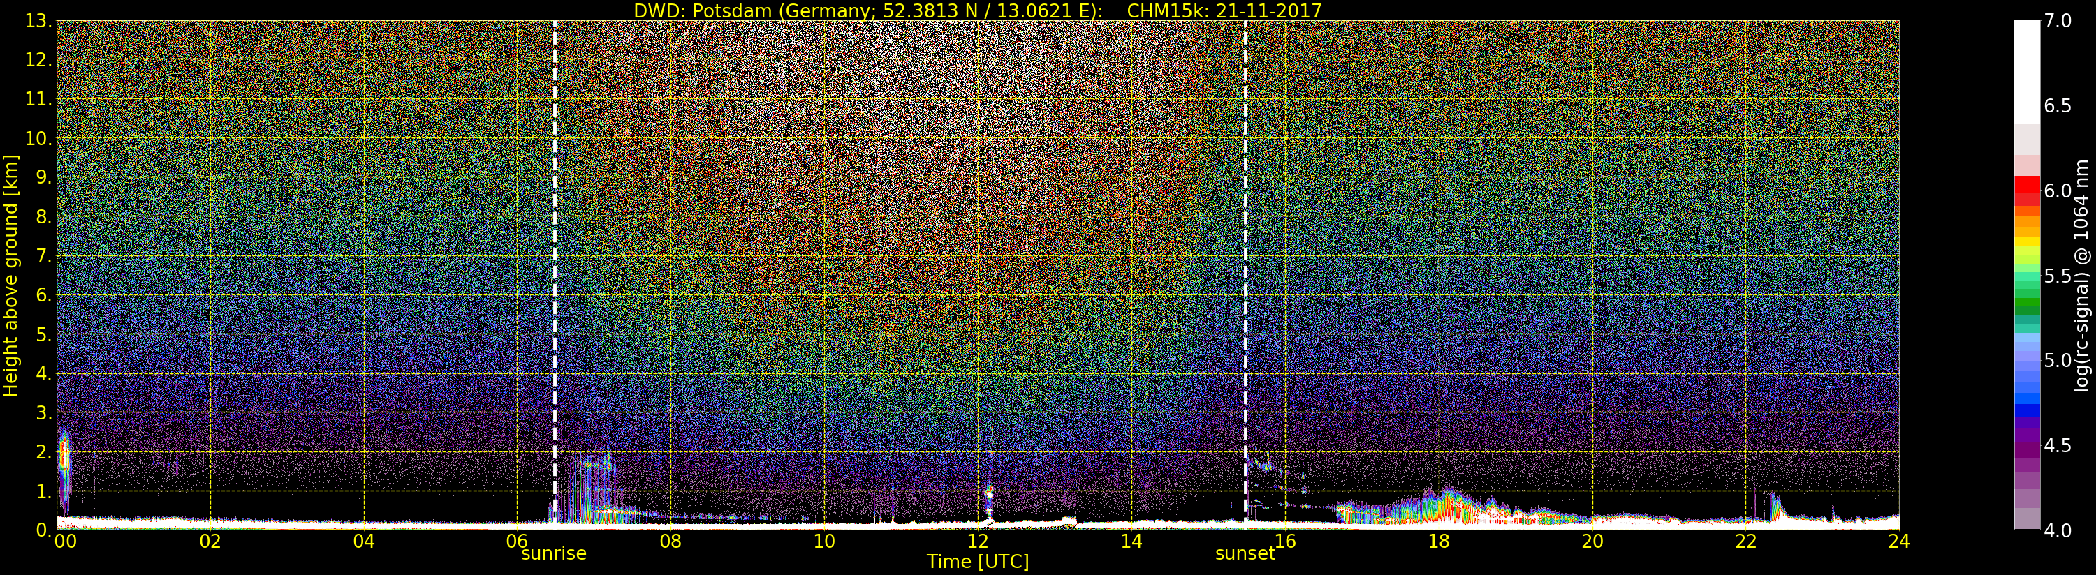Click the red section of the colorbar

tap(2027, 191)
